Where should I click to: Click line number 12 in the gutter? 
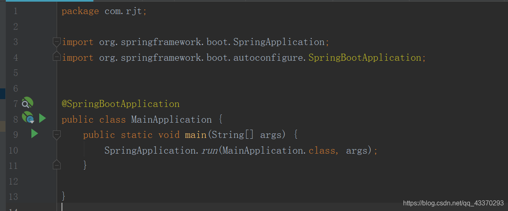13,181
